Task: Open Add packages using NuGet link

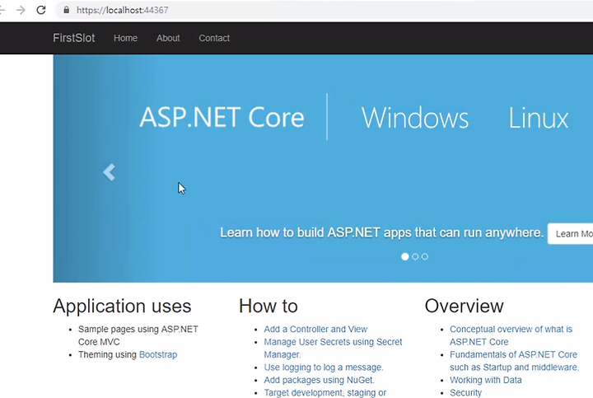Action: click(x=319, y=380)
